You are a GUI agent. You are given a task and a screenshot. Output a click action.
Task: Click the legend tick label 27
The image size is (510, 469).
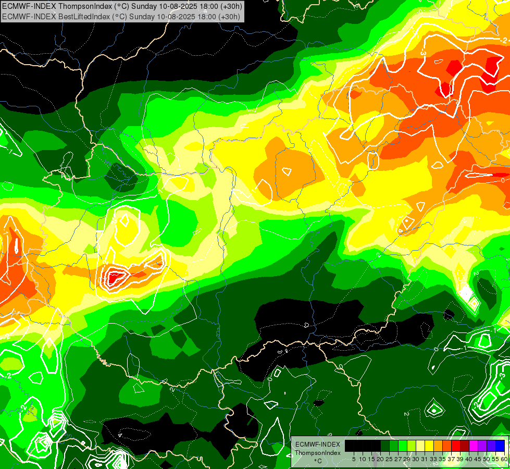click(x=398, y=459)
